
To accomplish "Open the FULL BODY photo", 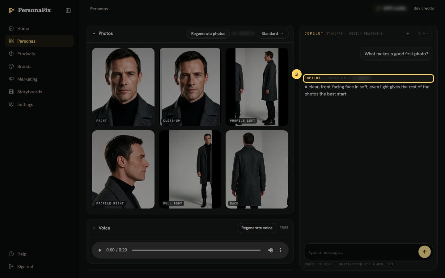I will coord(190,169).
